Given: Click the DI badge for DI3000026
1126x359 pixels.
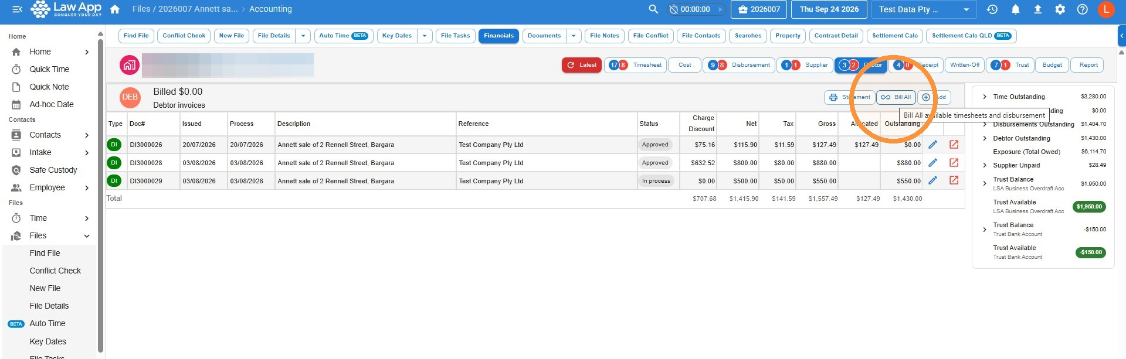Looking at the screenshot, I should (114, 145).
